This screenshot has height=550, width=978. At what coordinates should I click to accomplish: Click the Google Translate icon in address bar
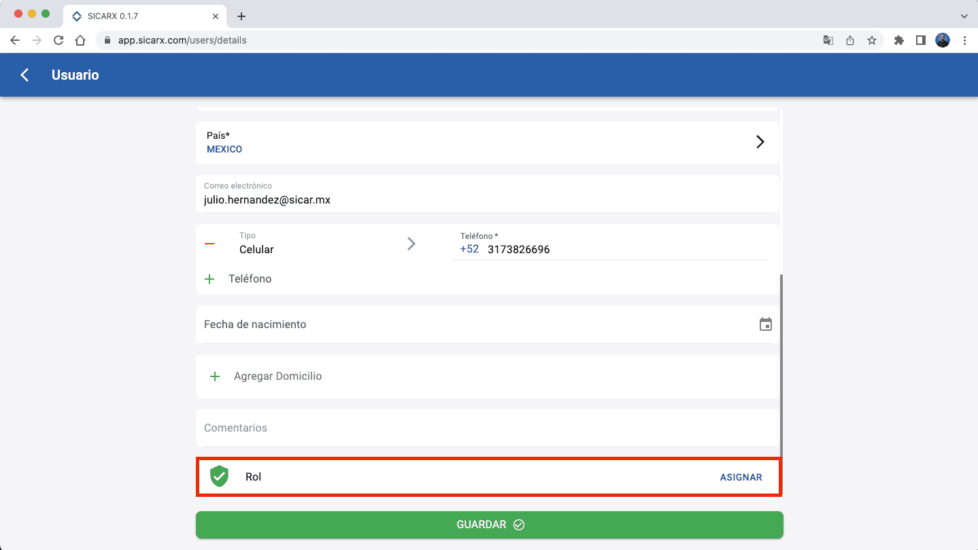click(828, 40)
